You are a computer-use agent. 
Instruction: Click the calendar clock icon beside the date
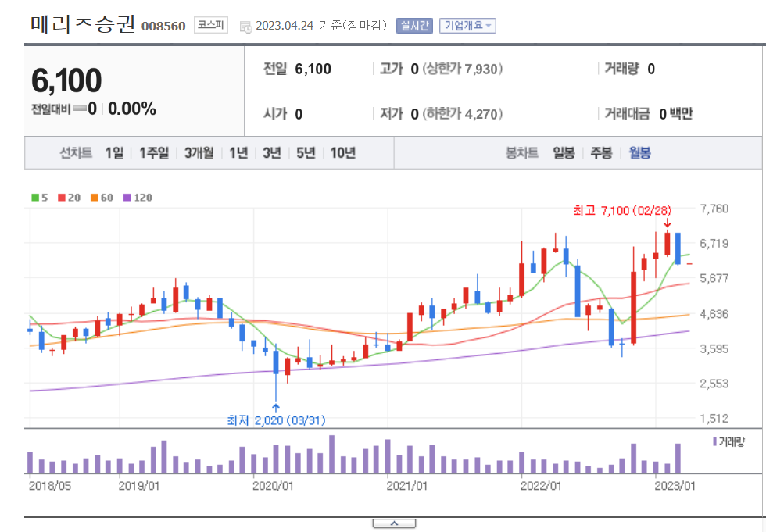coord(245,27)
